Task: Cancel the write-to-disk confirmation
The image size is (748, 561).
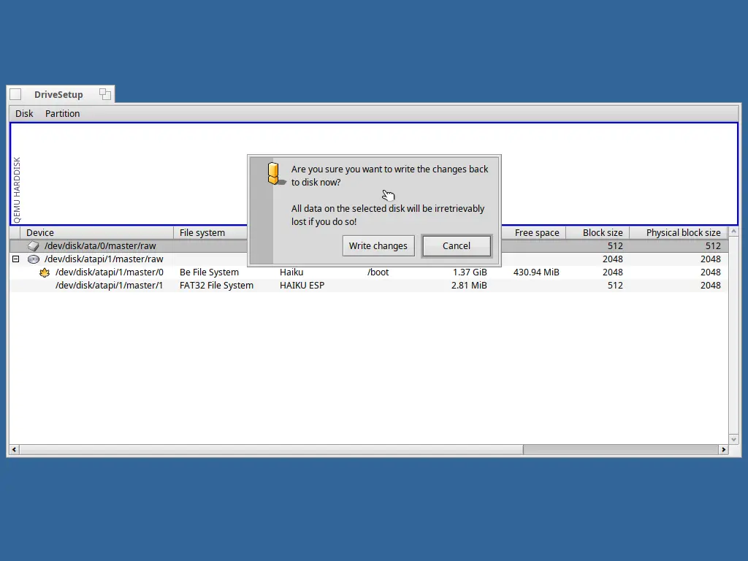Action: pyautogui.click(x=457, y=245)
